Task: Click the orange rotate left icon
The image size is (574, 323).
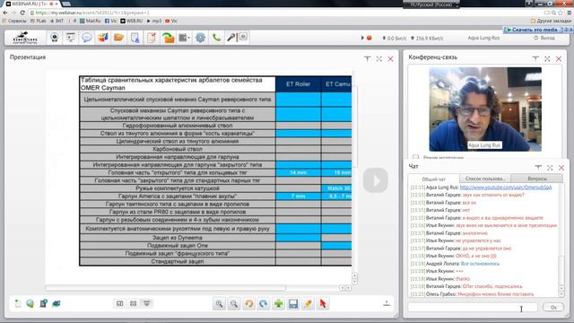Action: [x=248, y=303]
